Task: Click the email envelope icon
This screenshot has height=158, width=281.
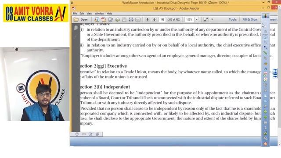Action: pyautogui.click(x=138, y=19)
